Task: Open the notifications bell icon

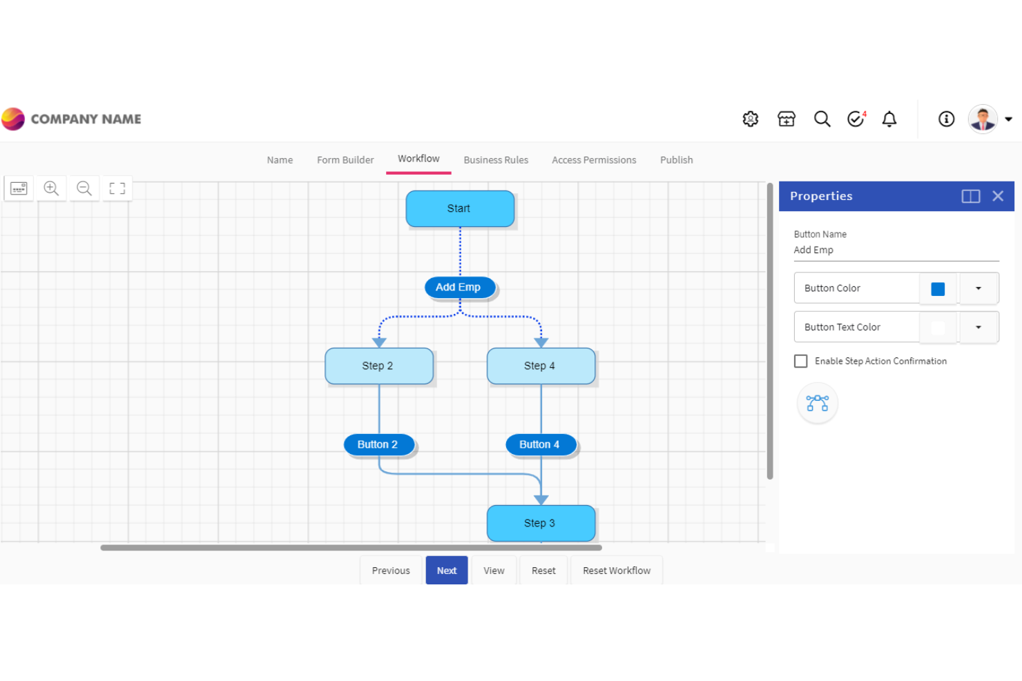Action: (x=889, y=119)
